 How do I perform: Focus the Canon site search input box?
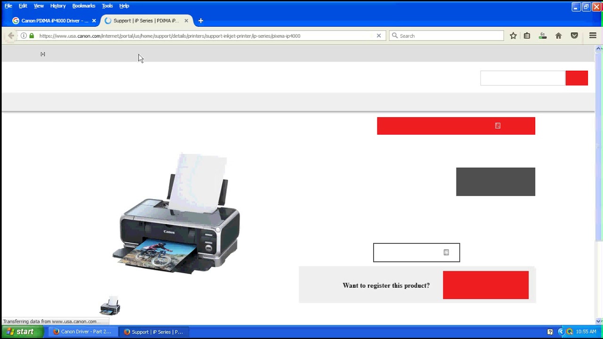tap(523, 78)
